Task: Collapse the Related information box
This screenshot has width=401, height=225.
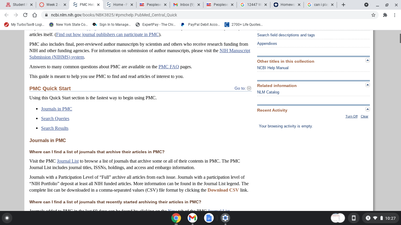Action: coord(368,85)
